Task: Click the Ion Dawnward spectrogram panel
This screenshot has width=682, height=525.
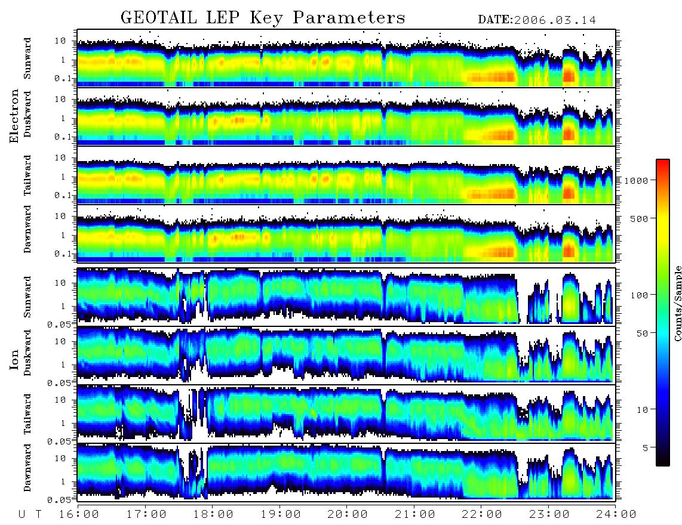Action: [346, 472]
